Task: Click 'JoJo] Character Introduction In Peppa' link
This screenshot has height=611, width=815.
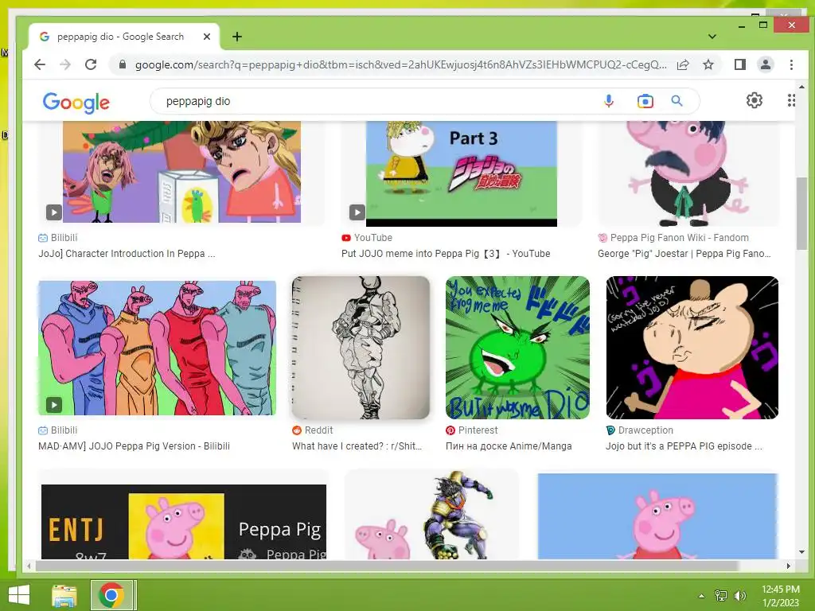Action: [127, 254]
